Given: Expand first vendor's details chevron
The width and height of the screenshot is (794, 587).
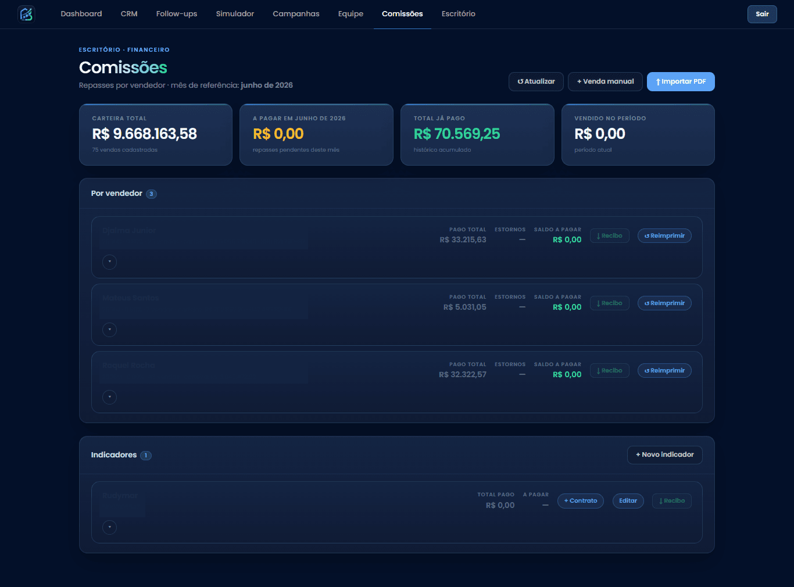Looking at the screenshot, I should [109, 262].
